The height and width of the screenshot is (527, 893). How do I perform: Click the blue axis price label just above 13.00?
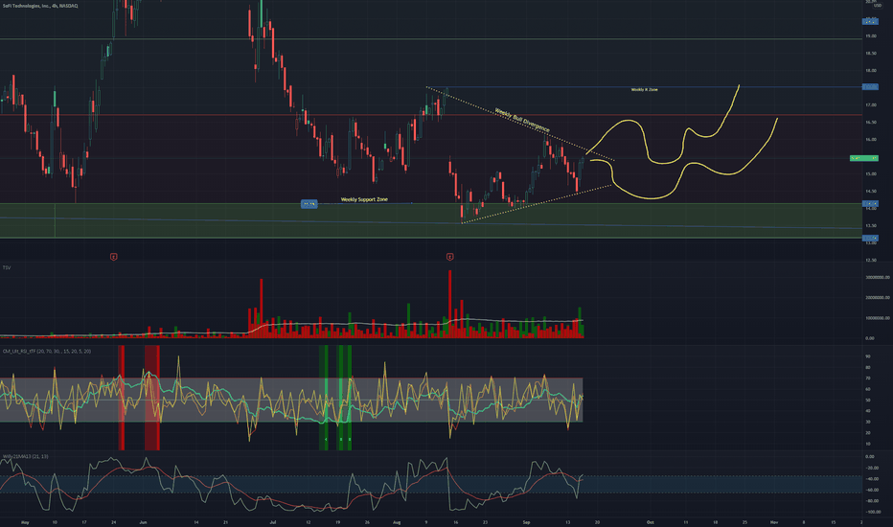coord(870,239)
